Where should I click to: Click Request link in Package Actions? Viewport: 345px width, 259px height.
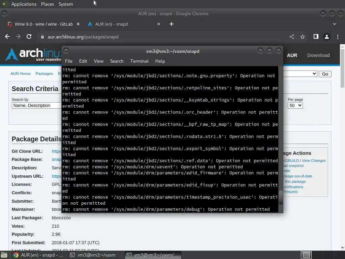click(x=290, y=192)
